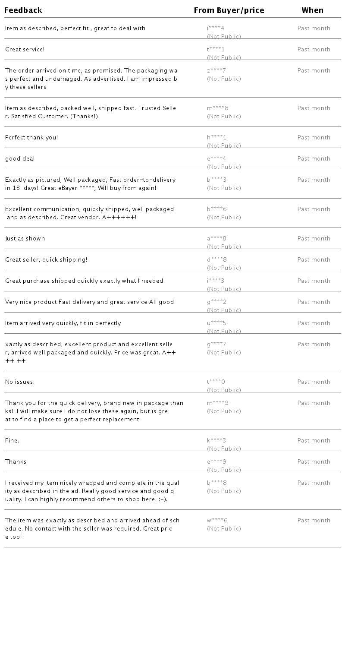The image size is (345, 651).
Task: Open buyer b****6 username link
Action: [216, 209]
